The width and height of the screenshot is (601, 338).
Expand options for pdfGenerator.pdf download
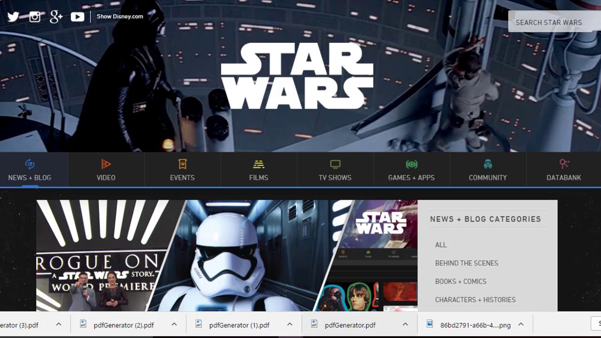pos(405,324)
